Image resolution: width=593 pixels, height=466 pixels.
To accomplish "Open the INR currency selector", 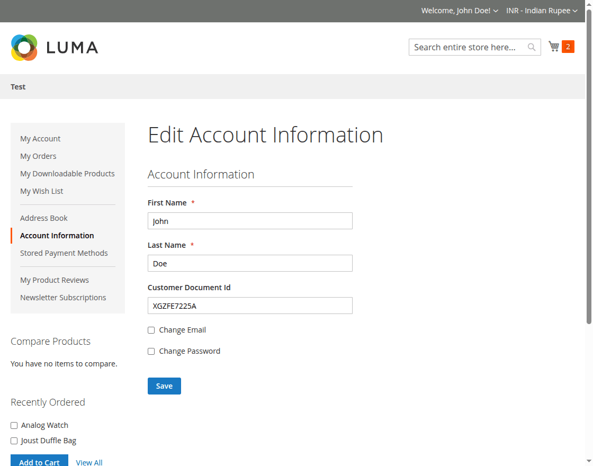I will pyautogui.click(x=541, y=11).
